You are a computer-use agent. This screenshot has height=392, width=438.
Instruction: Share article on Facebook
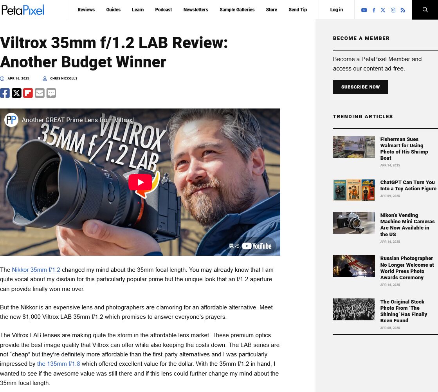pos(5,93)
